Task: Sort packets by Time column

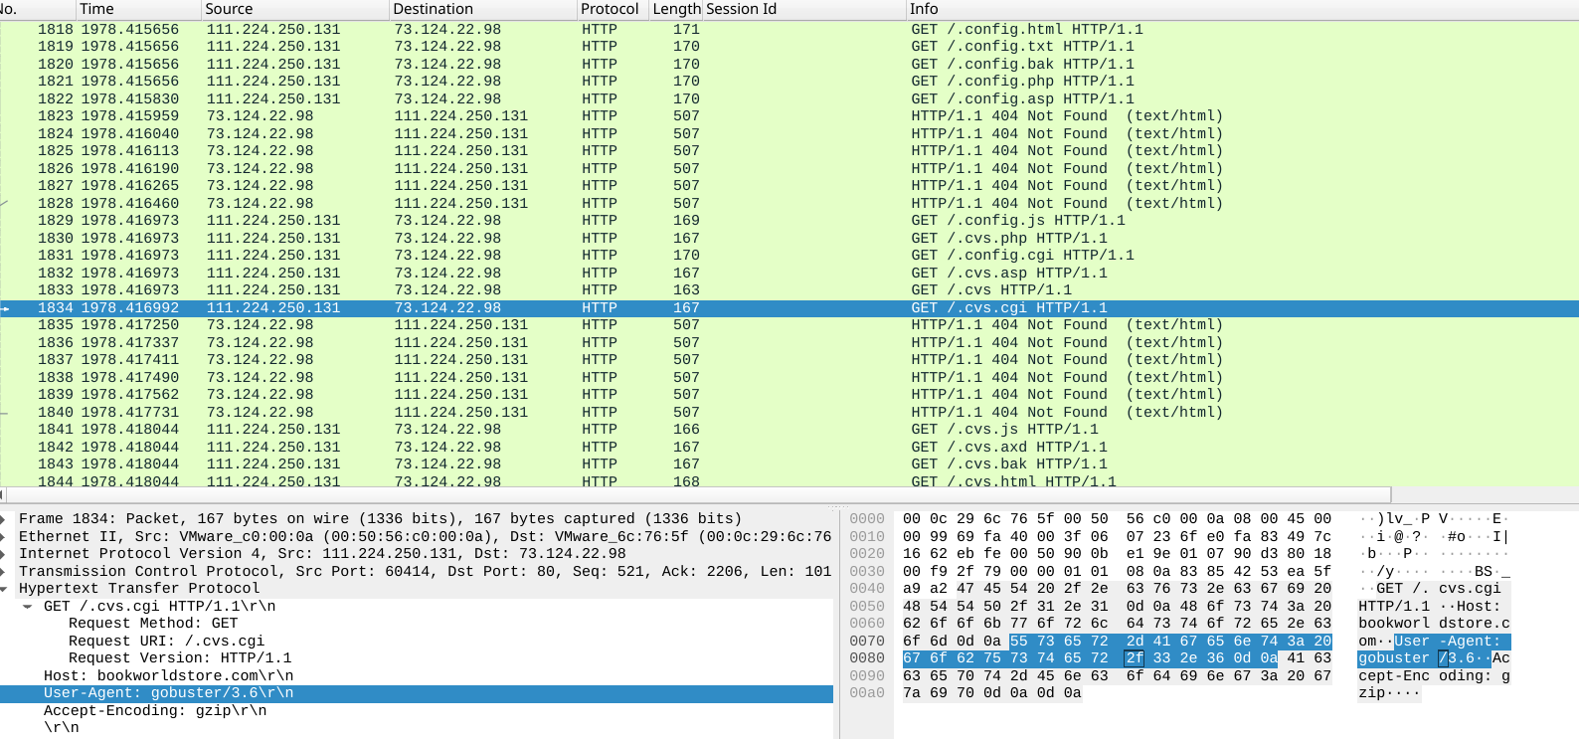Action: click(96, 9)
